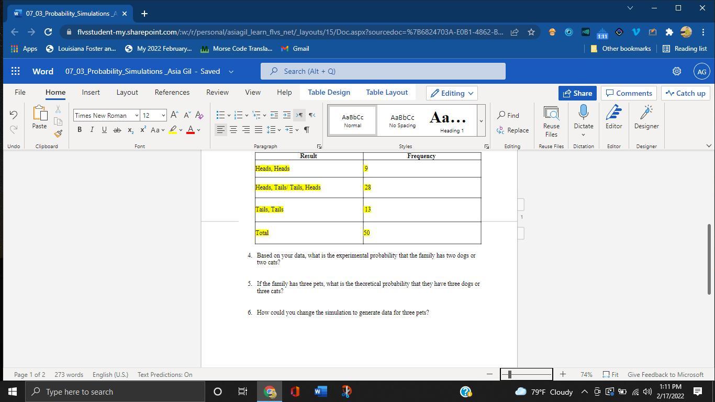The width and height of the screenshot is (715, 402).
Task: Adjust the zoom slider in status bar
Action: click(x=510, y=374)
